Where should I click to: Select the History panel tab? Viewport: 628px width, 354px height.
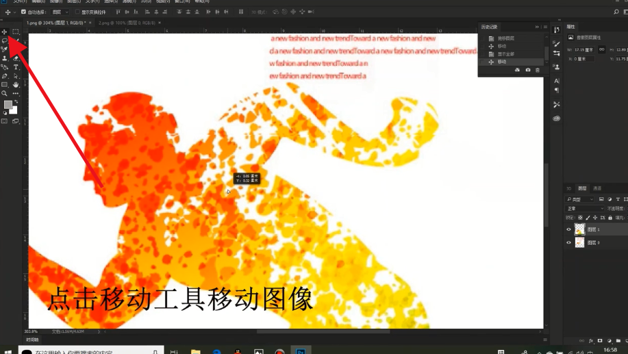(x=489, y=27)
